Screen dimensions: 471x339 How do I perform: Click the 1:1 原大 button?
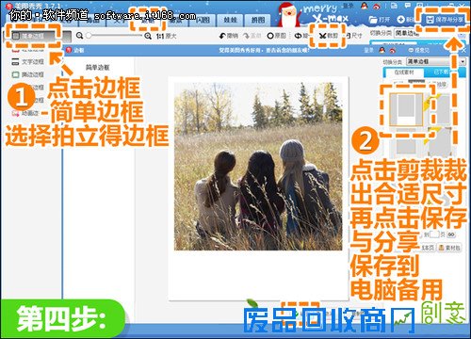(x=167, y=36)
